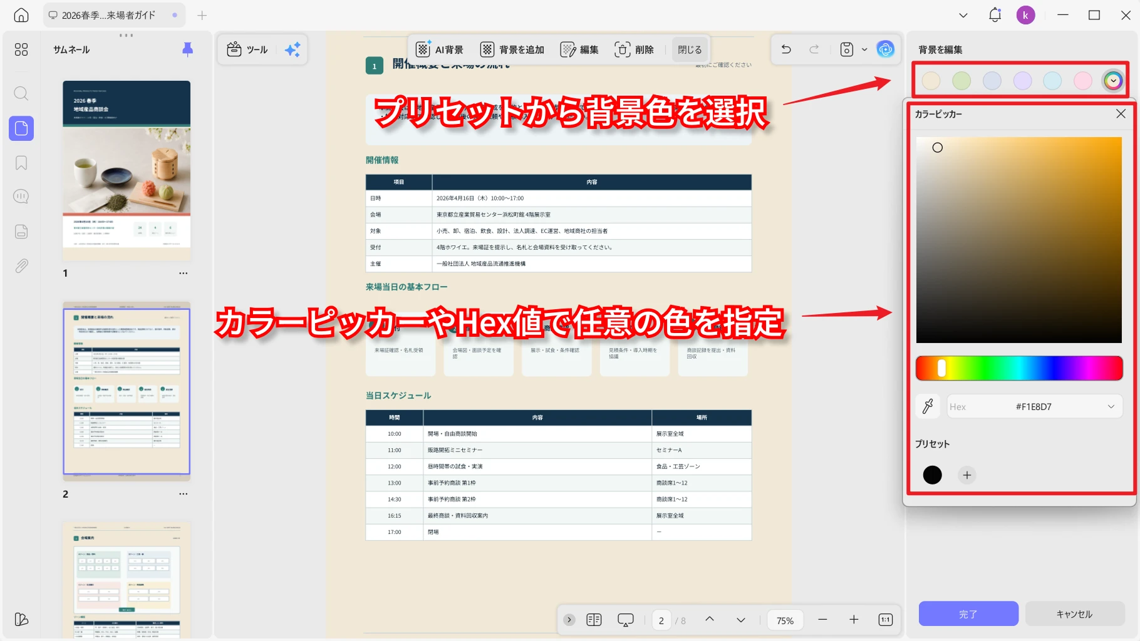
Task: Open the layers icon at sidebar bottom
Action: click(21, 619)
